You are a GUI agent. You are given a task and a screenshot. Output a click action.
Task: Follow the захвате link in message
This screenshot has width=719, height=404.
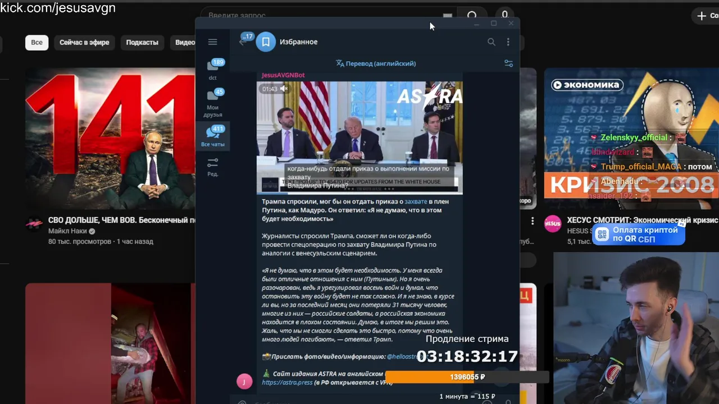tap(416, 201)
